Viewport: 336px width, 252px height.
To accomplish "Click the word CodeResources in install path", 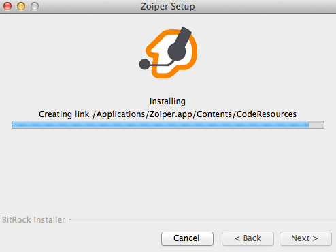I will pos(267,114).
